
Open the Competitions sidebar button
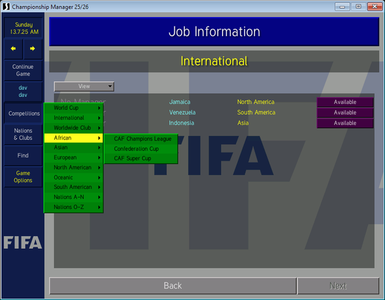(x=23, y=114)
